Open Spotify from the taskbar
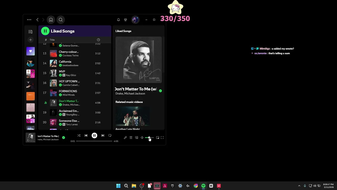This screenshot has width=337, height=190. click(203, 186)
